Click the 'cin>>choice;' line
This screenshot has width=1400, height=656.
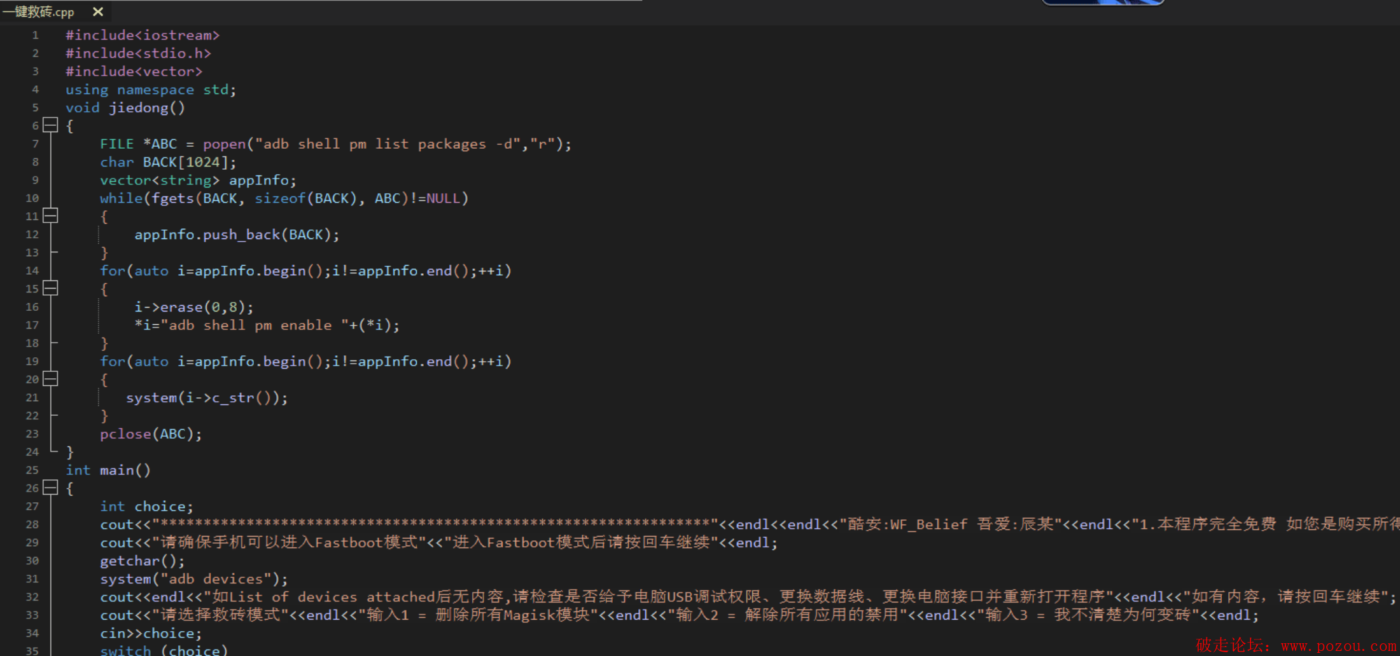151,633
